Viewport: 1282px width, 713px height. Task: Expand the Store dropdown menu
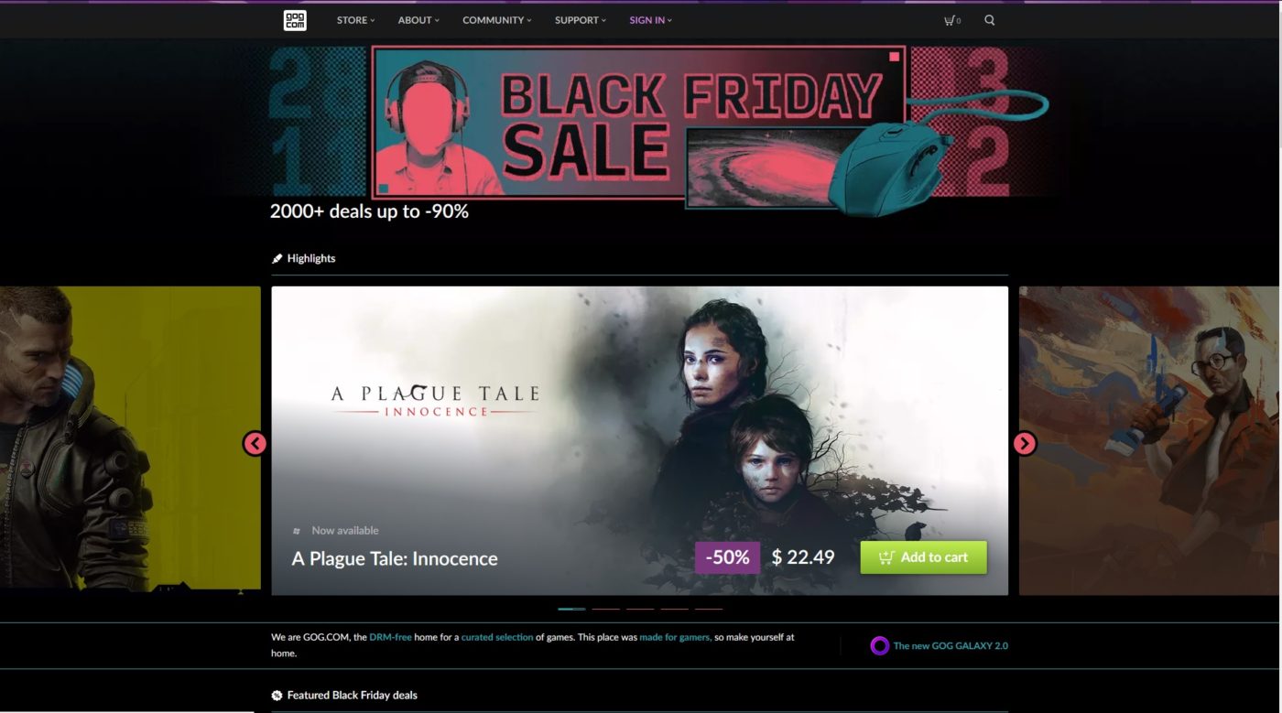[355, 20]
